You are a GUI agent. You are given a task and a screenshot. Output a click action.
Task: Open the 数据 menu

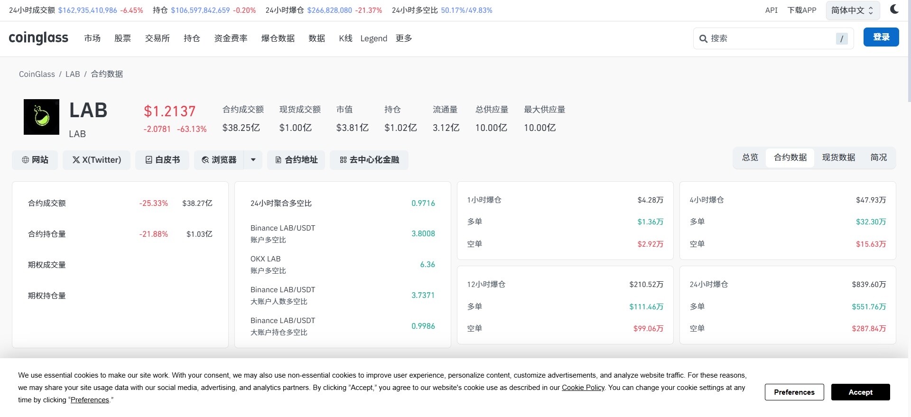(317, 38)
